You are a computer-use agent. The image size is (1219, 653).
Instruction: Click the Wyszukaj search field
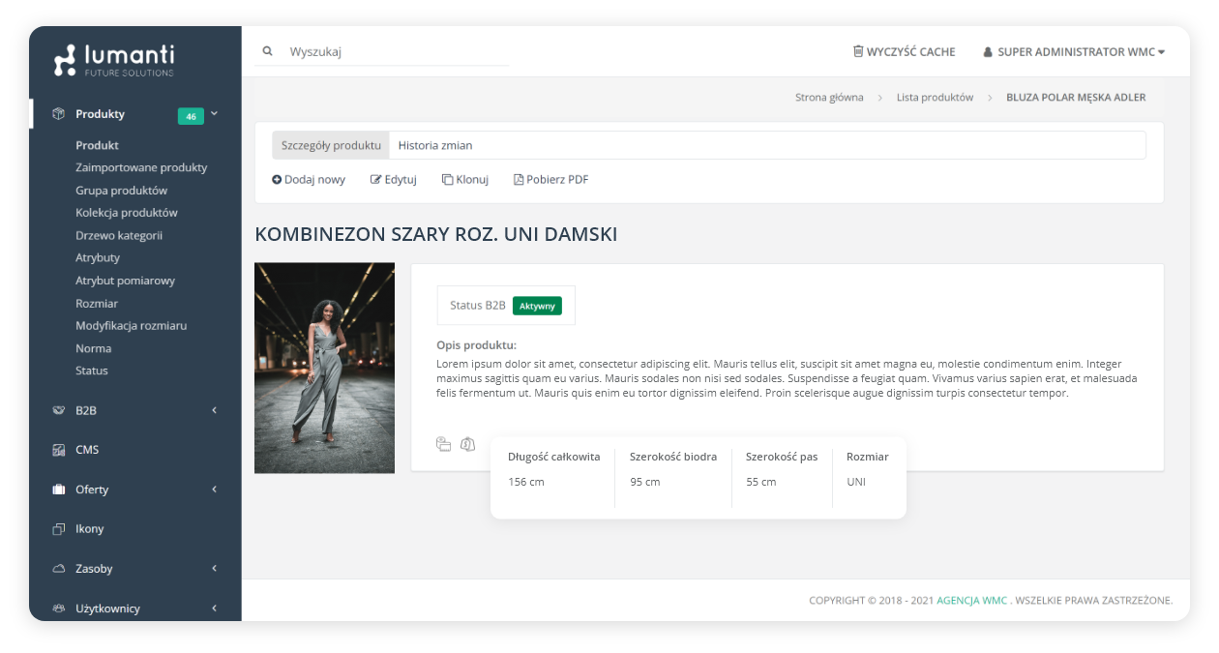(x=397, y=52)
